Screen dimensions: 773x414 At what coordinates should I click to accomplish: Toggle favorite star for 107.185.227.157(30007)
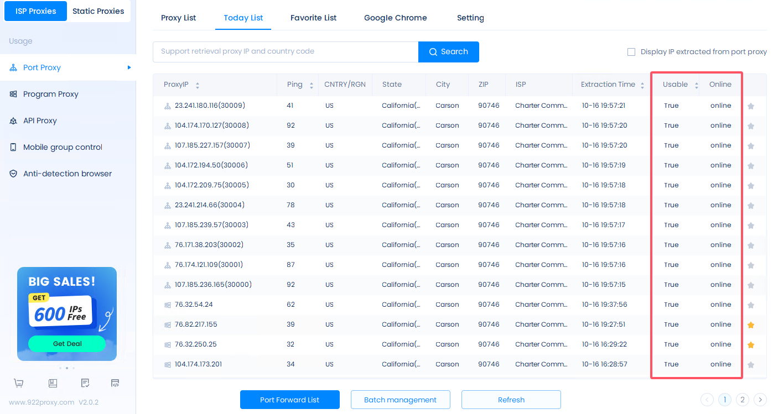point(751,146)
